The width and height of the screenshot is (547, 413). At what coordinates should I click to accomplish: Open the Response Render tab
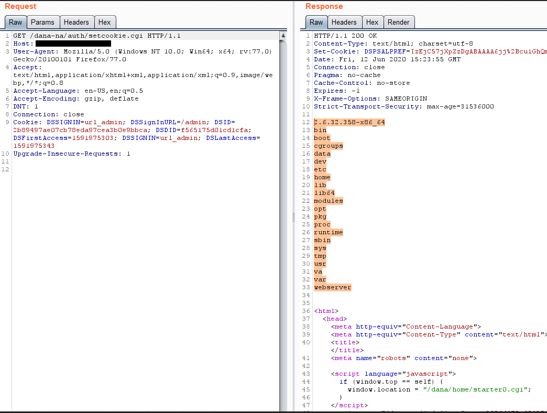pyautogui.click(x=398, y=22)
